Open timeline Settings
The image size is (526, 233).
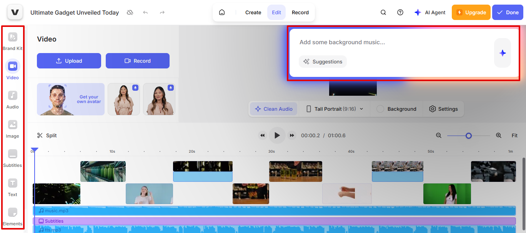click(443, 109)
